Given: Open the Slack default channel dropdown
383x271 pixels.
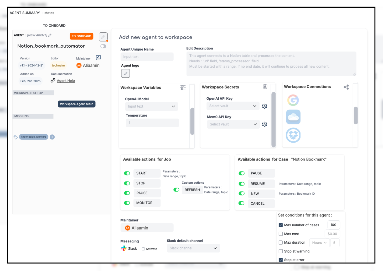Looking at the screenshot, I should (193, 248).
